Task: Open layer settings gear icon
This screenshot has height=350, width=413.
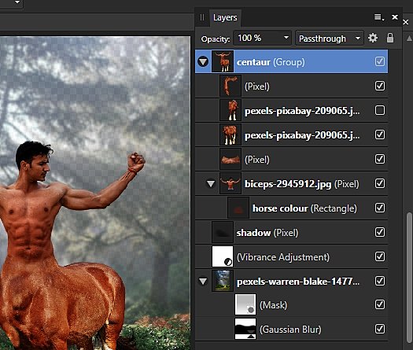Action: click(373, 39)
